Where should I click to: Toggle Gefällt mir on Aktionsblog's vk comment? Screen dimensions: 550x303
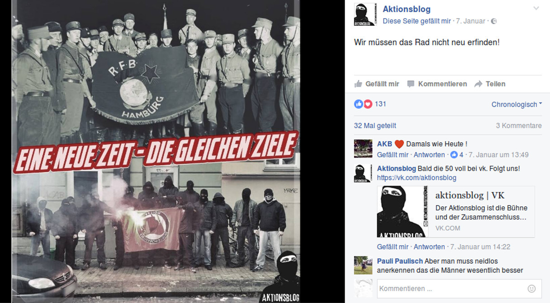click(393, 247)
